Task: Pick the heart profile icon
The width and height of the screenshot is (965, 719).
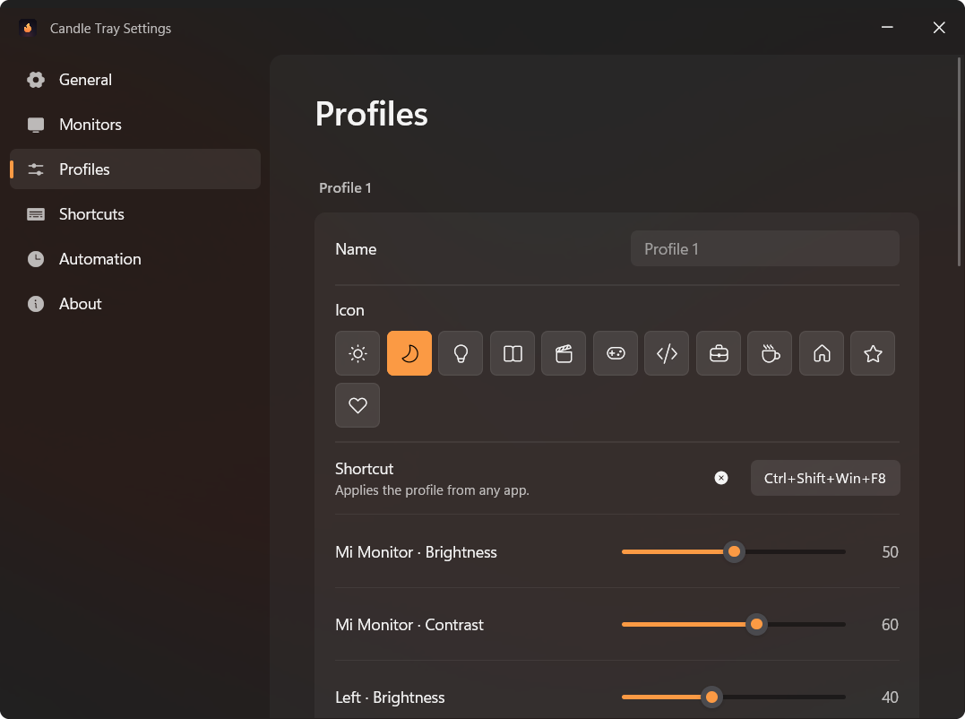Action: click(x=358, y=405)
